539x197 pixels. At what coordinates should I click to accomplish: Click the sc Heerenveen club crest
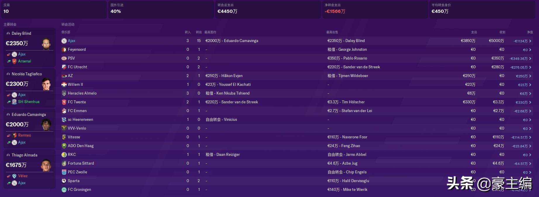pos(64,120)
